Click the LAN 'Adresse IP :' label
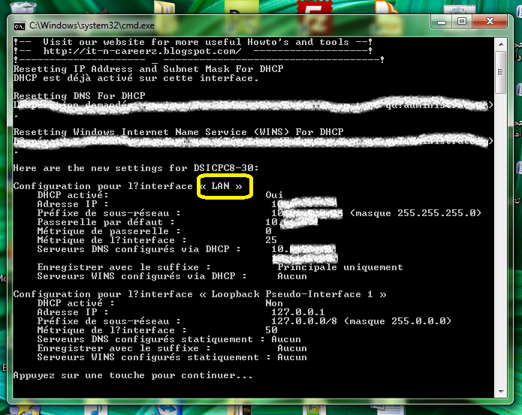This screenshot has height=415, width=522. click(73, 204)
